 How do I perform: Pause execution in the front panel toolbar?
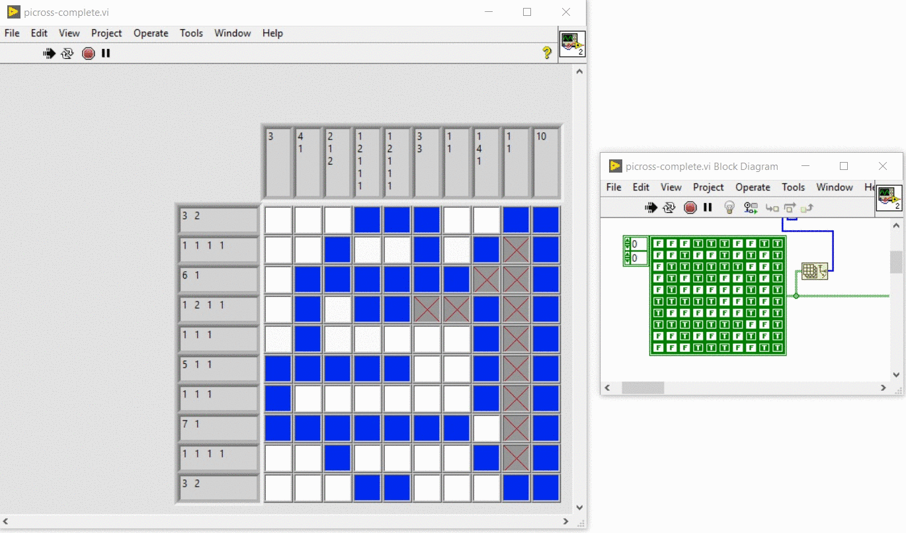(x=106, y=54)
